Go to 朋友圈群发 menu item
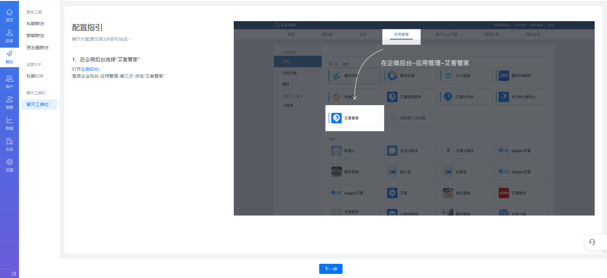The image size is (607, 278). (38, 48)
